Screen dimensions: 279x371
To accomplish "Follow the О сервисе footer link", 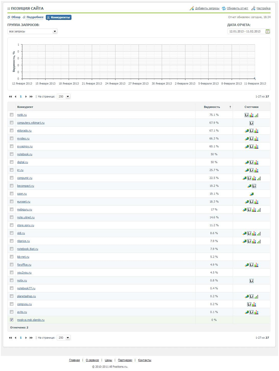I will coord(92,360).
